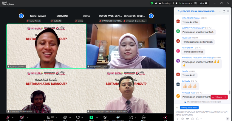Jump to the 10 new messages
Image resolution: width=232 pixels, height=121 pixels.
(x=217, y=97)
